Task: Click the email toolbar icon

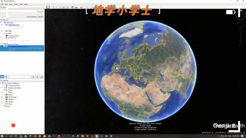Action: 92,7
